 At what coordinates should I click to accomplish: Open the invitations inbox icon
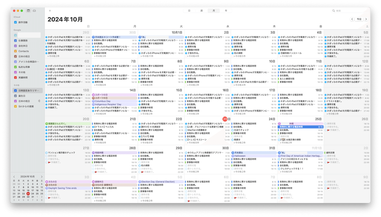click(34, 11)
